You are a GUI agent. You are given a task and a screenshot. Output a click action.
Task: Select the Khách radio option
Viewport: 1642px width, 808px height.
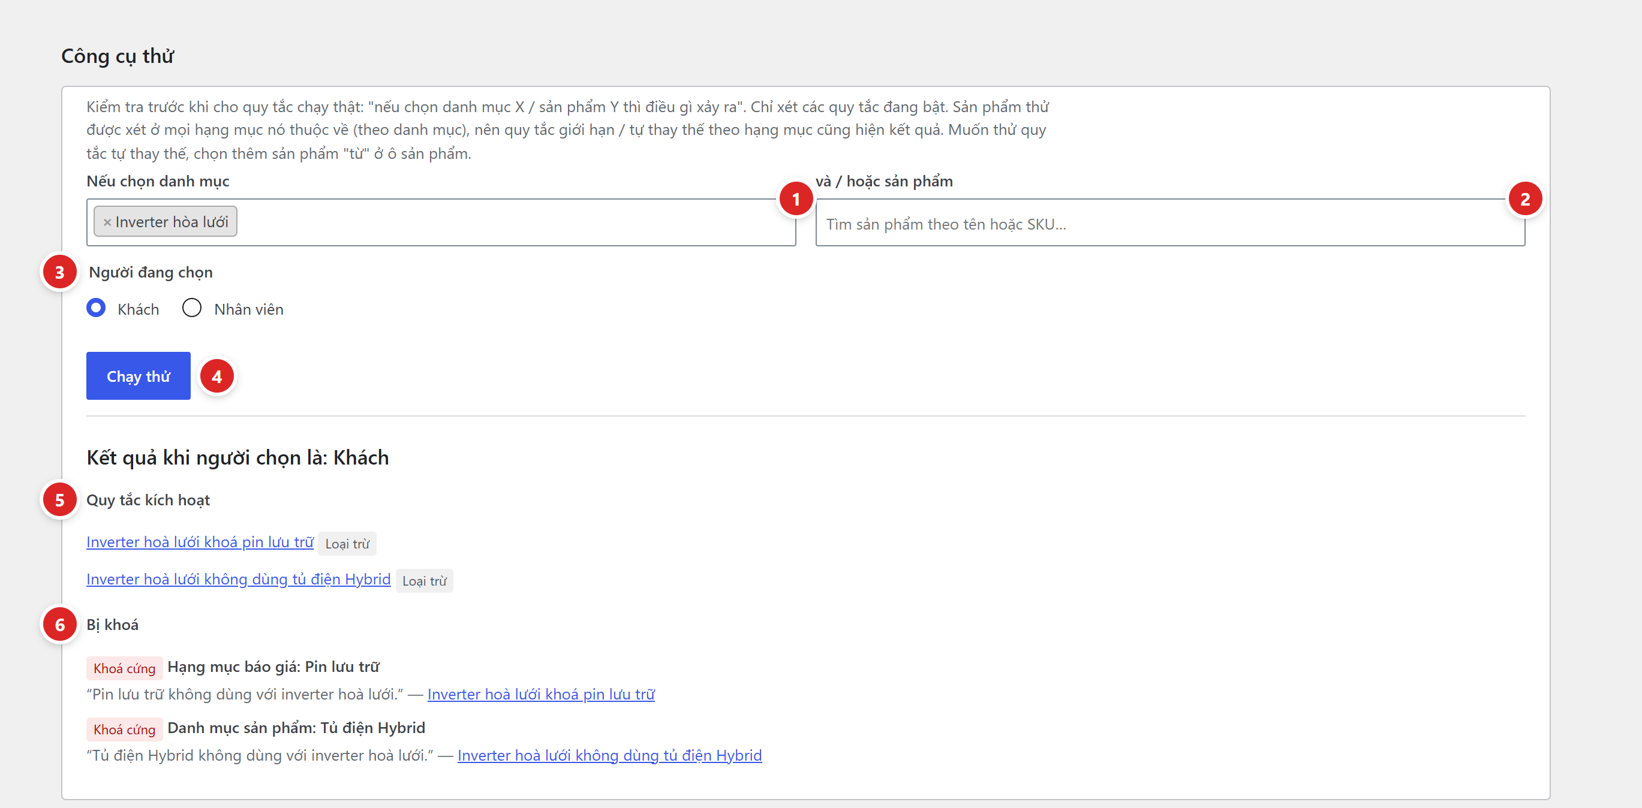(95, 309)
